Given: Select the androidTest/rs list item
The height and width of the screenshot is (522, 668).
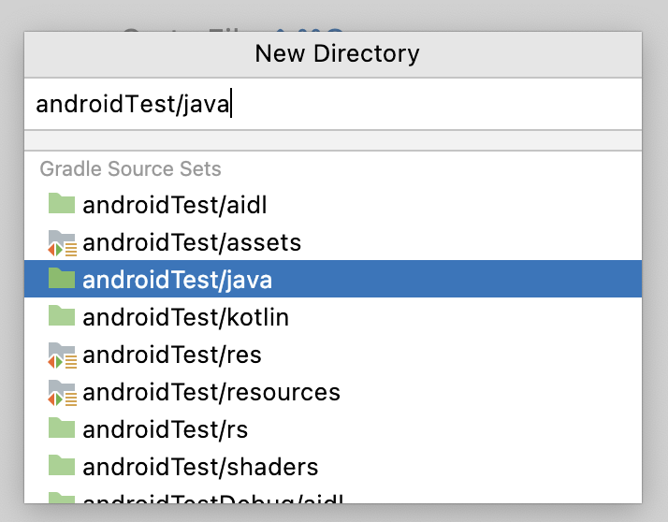Looking at the screenshot, I should click(x=165, y=429).
